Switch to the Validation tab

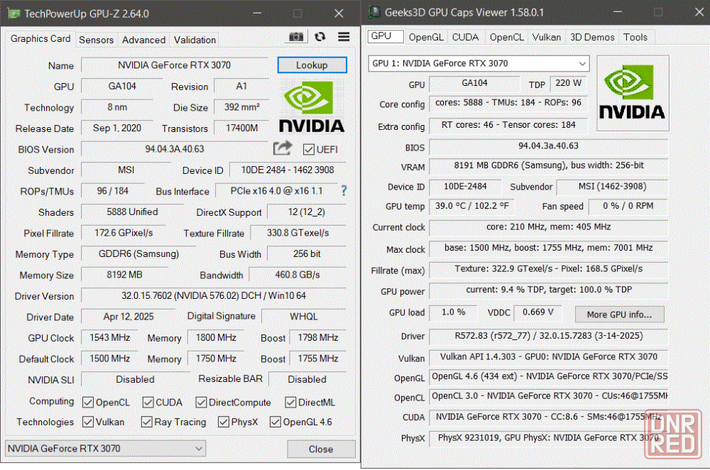click(x=195, y=40)
